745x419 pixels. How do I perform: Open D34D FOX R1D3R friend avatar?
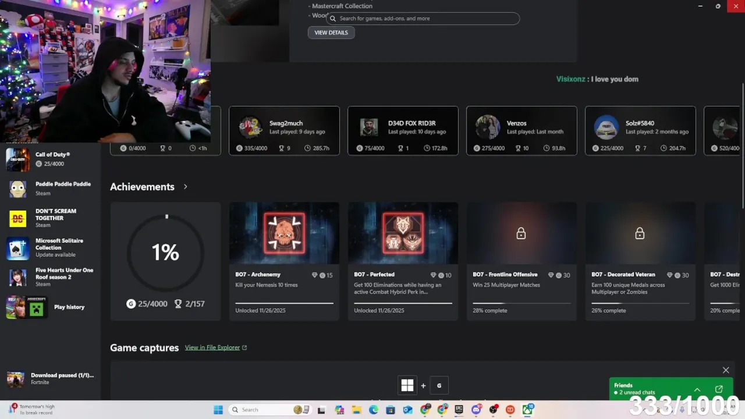pyautogui.click(x=369, y=126)
